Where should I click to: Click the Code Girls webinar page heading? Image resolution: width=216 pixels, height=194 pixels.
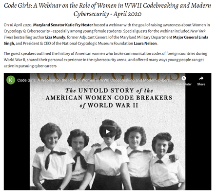point(107,10)
